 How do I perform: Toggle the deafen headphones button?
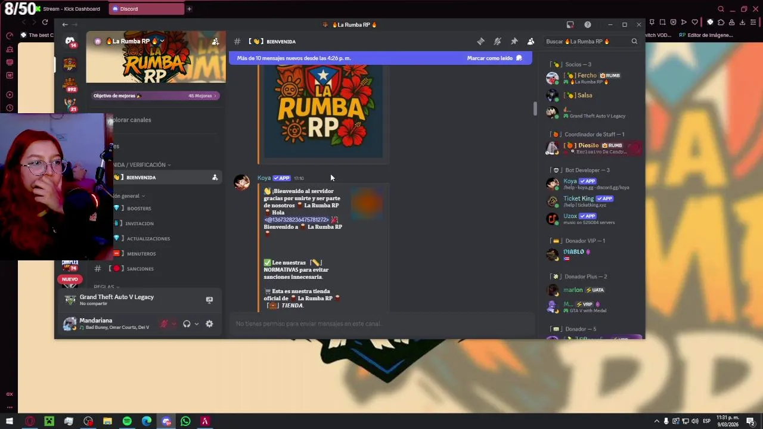pos(187,324)
